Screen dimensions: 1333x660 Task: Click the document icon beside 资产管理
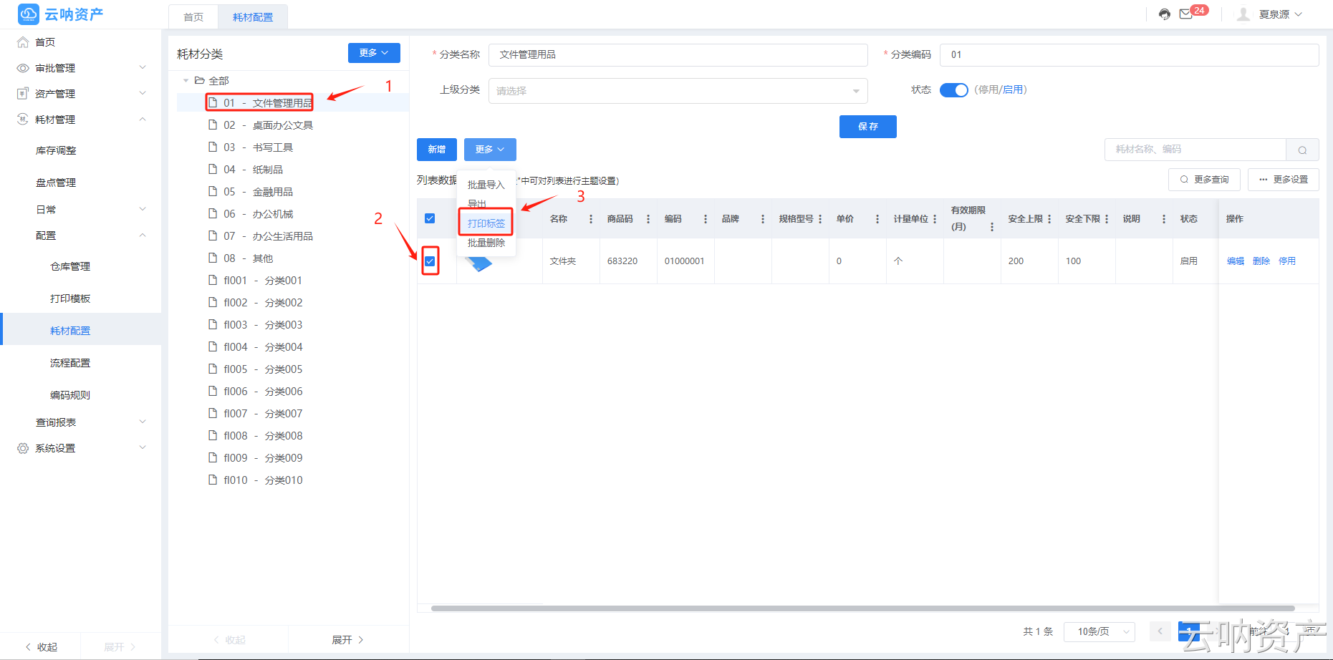coord(23,94)
